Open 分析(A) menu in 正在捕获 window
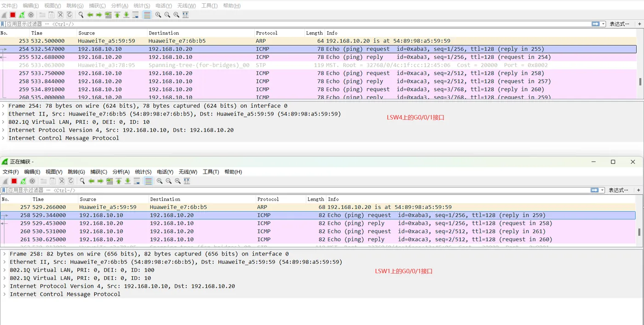Viewport: 644px width, 325px height. tap(121, 172)
